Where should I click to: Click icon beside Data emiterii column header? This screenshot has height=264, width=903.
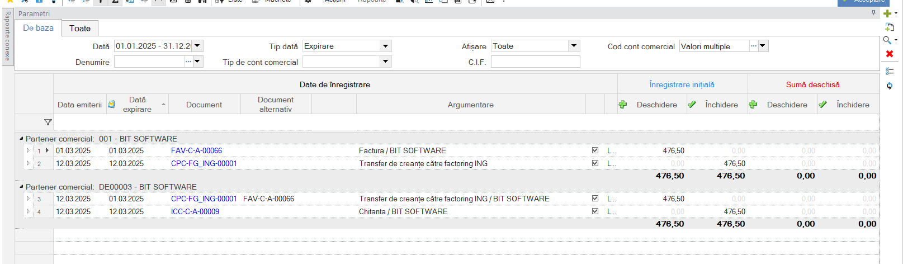click(x=112, y=105)
